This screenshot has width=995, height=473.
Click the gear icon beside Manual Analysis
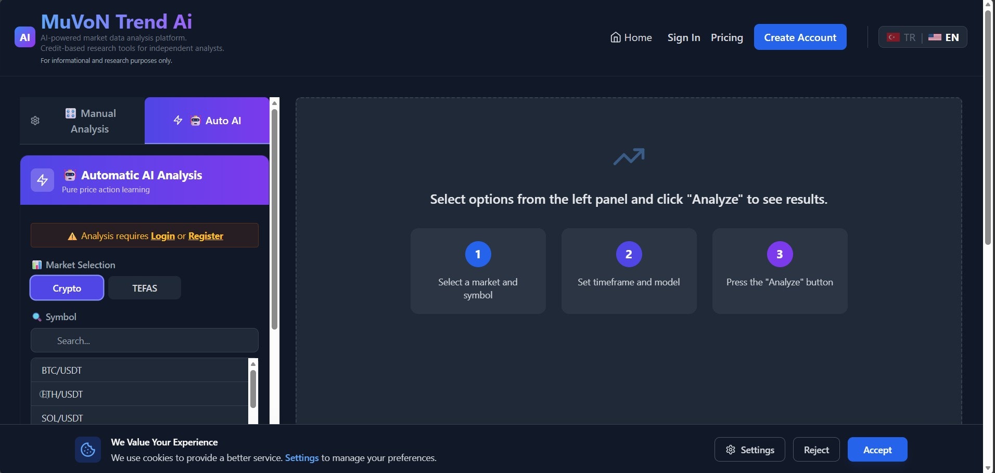tap(35, 121)
